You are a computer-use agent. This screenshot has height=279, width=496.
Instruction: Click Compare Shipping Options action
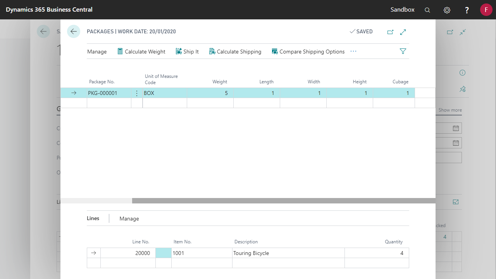tap(308, 52)
